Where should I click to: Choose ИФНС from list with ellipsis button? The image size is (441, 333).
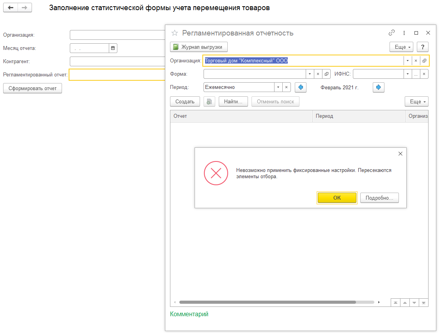pyautogui.click(x=416, y=74)
